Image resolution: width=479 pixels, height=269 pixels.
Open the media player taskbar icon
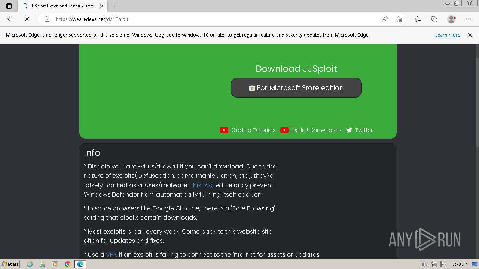coord(55,264)
